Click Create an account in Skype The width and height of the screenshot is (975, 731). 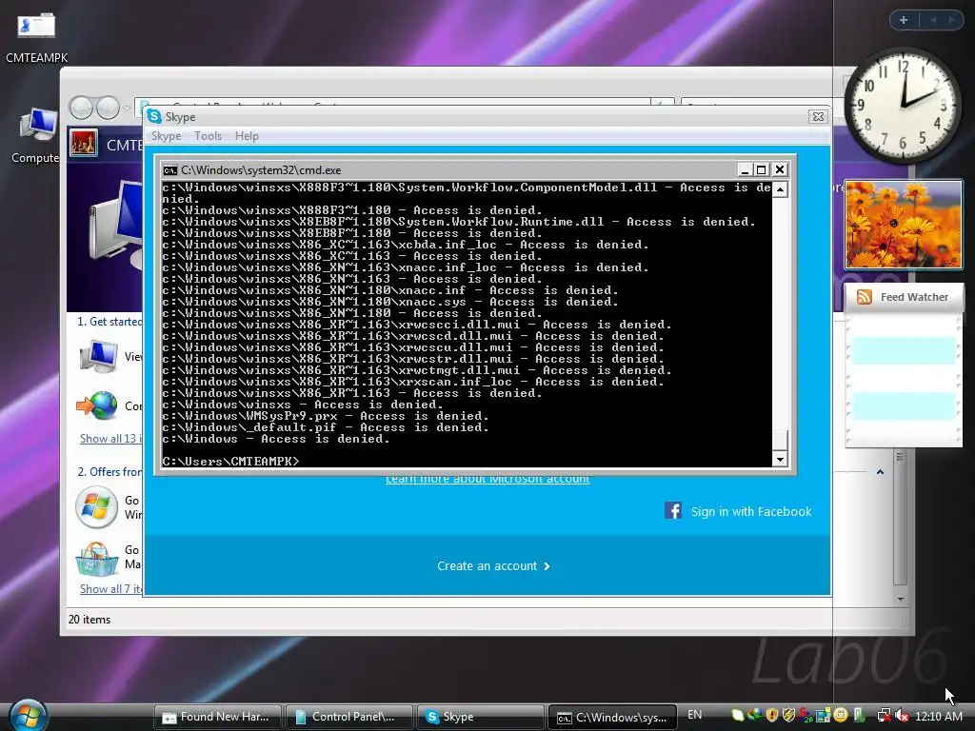(x=493, y=565)
